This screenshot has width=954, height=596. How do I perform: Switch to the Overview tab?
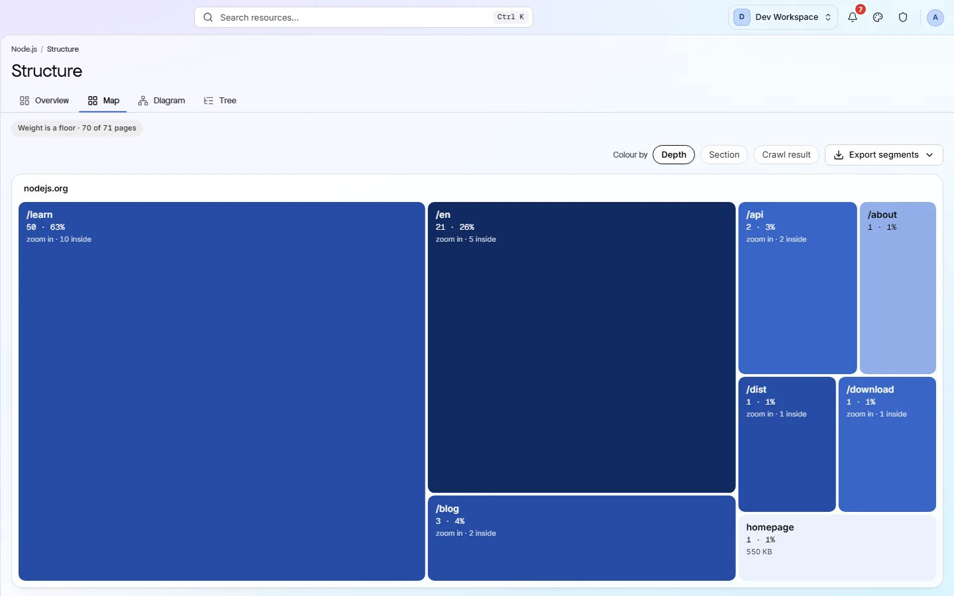[44, 101]
